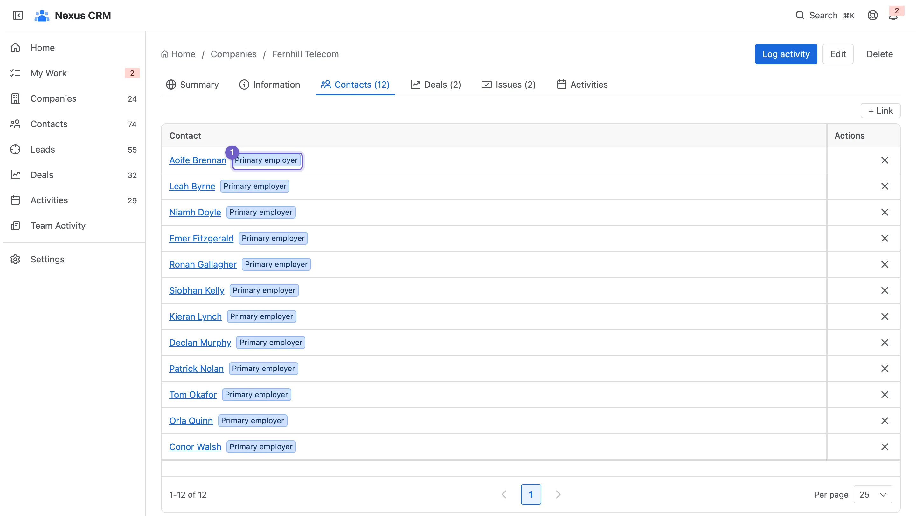Go to next page arrow
This screenshot has width=916, height=516.
558,494
